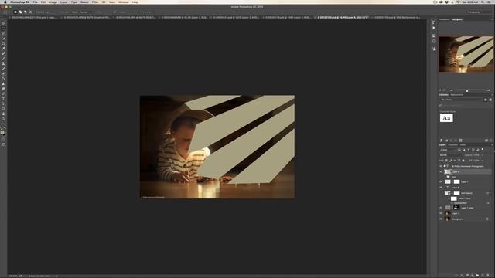Open the status bar info arrow
495x278 pixels.
(x=57, y=276)
